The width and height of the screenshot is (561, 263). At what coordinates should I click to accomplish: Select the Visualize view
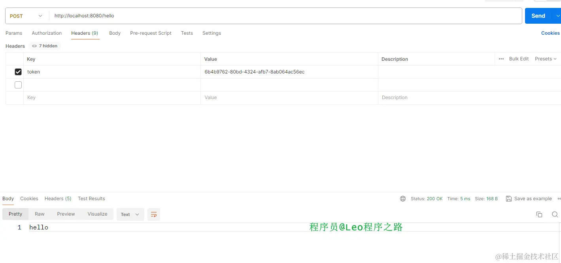(x=98, y=214)
